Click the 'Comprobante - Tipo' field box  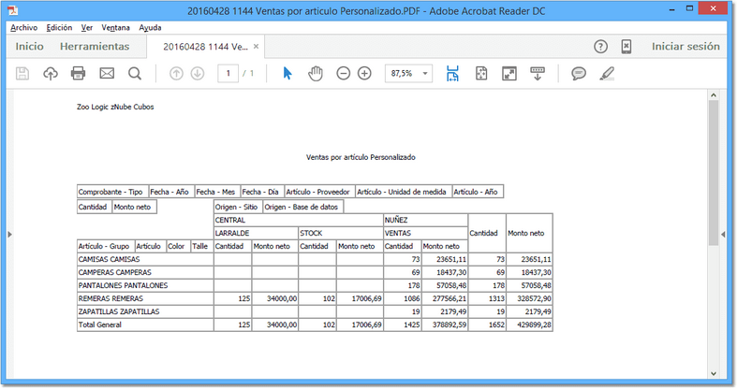point(112,192)
